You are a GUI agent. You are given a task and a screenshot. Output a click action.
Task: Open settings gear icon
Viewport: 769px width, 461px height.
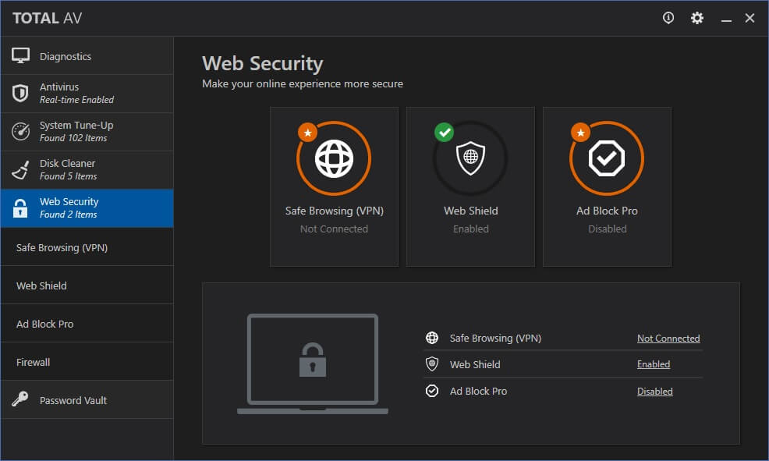(697, 18)
